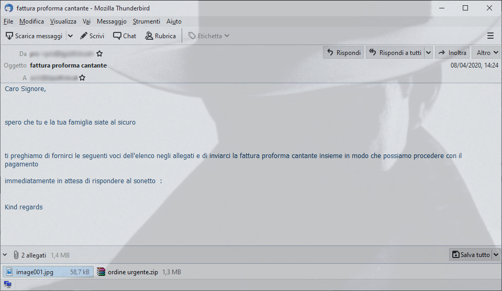Viewport: 502px width, 291px height.
Task: Click Salva tutto to save attachments
Action: click(471, 254)
